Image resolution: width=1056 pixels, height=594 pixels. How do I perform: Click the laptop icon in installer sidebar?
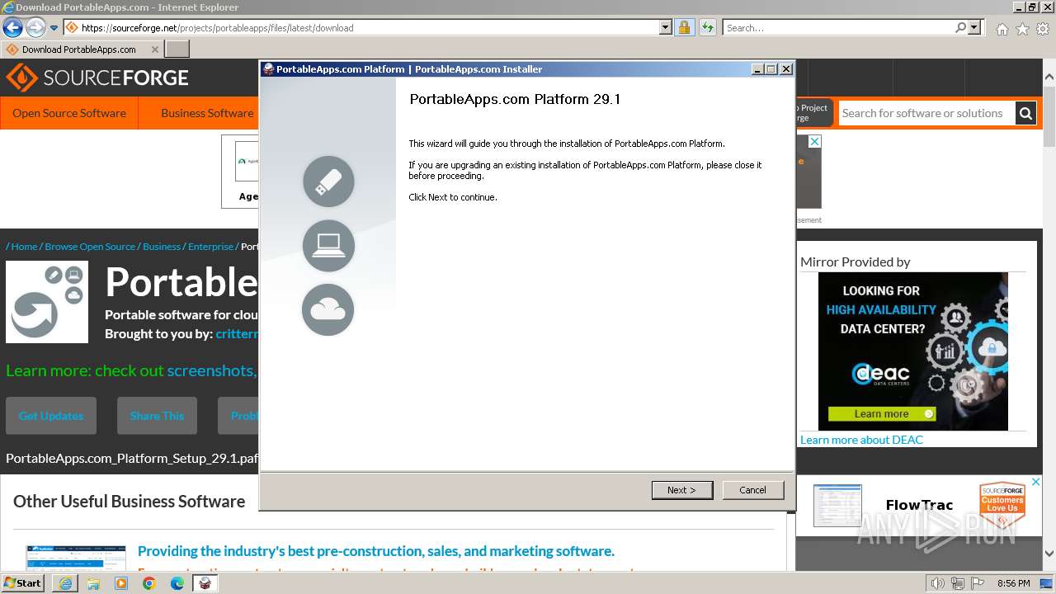328,246
